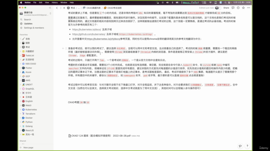Click the CKAD考试说明 page title breadcrumb

[113, 8]
